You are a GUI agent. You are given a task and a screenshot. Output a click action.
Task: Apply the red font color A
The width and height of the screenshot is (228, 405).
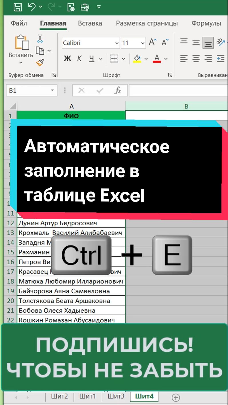(x=157, y=59)
